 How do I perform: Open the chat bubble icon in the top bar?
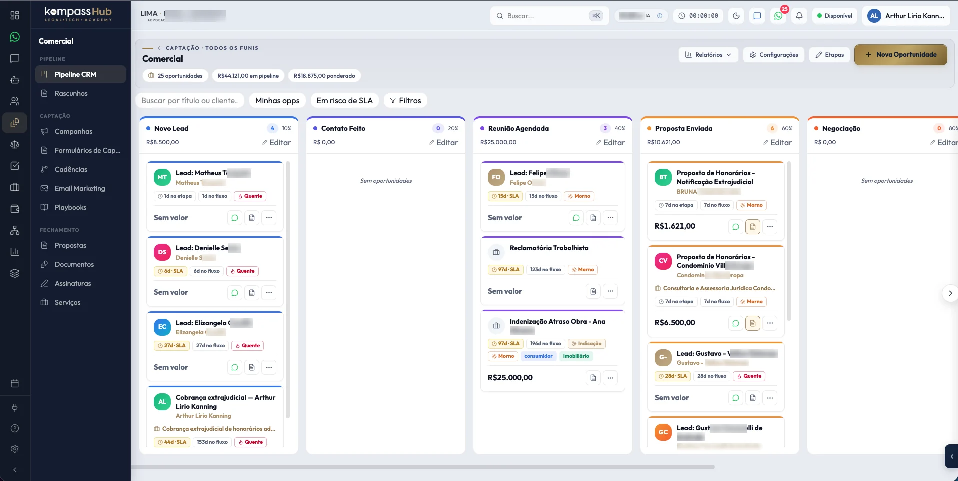(x=757, y=16)
